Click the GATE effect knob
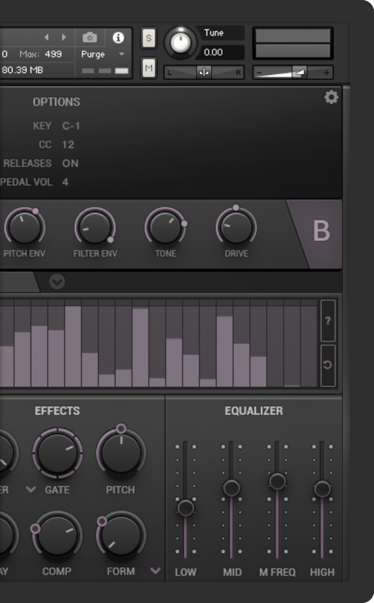 click(57, 453)
